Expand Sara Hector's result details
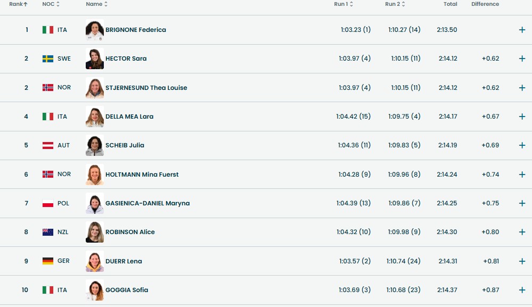The image size is (532, 307). tap(522, 59)
